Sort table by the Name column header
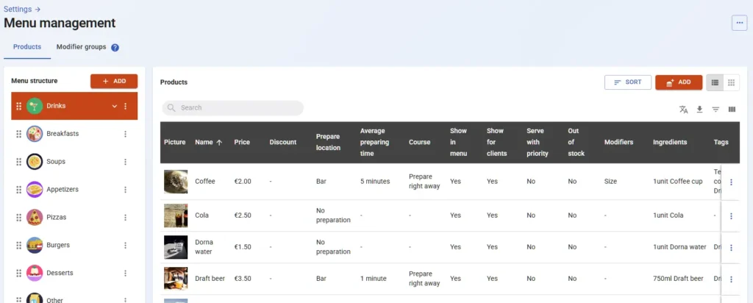The image size is (753, 303). pos(209,142)
